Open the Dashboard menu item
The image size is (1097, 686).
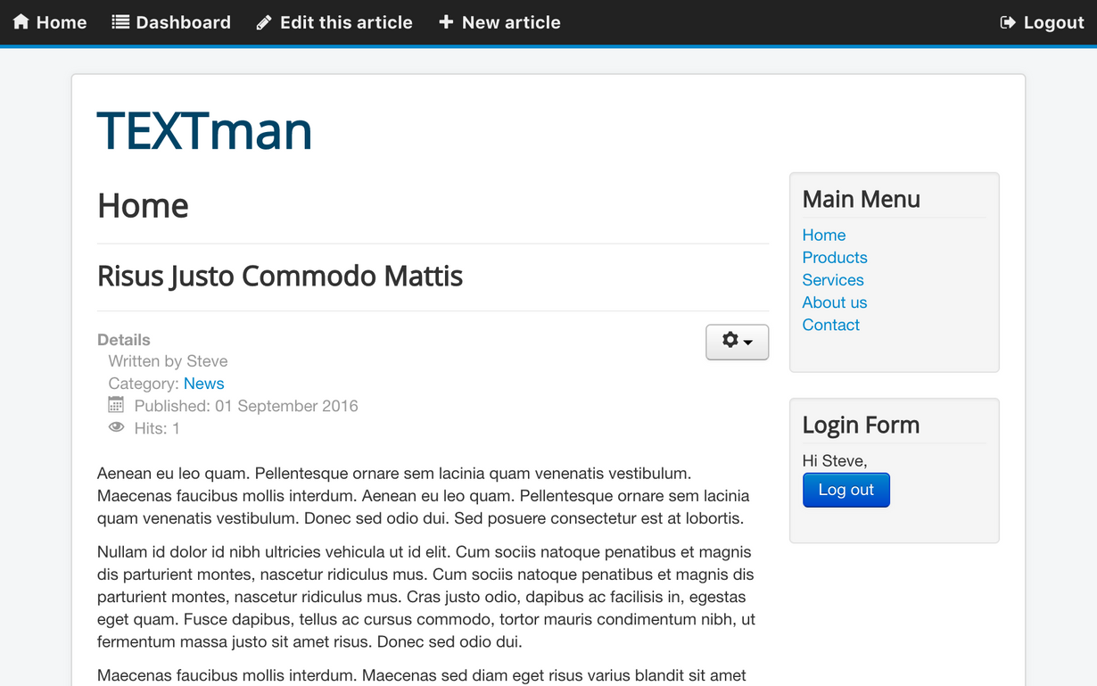pyautogui.click(x=171, y=22)
